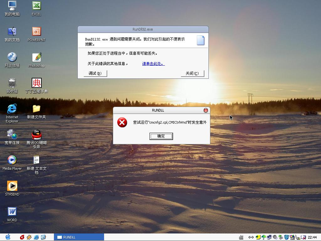Select the 新建文件夹 folder icon
The height and width of the screenshot is (241, 321).
coord(36,112)
